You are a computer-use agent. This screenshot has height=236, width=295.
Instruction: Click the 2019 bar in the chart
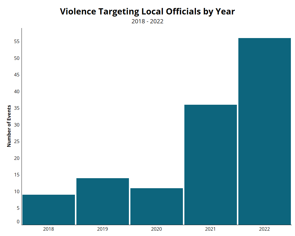tap(103, 201)
